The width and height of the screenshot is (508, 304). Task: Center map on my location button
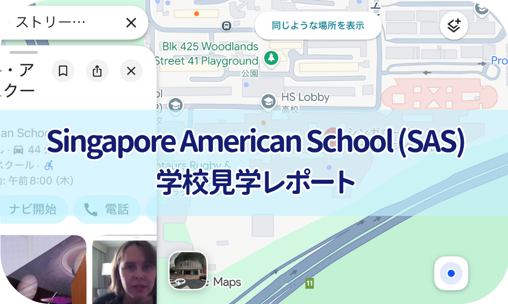tap(451, 273)
